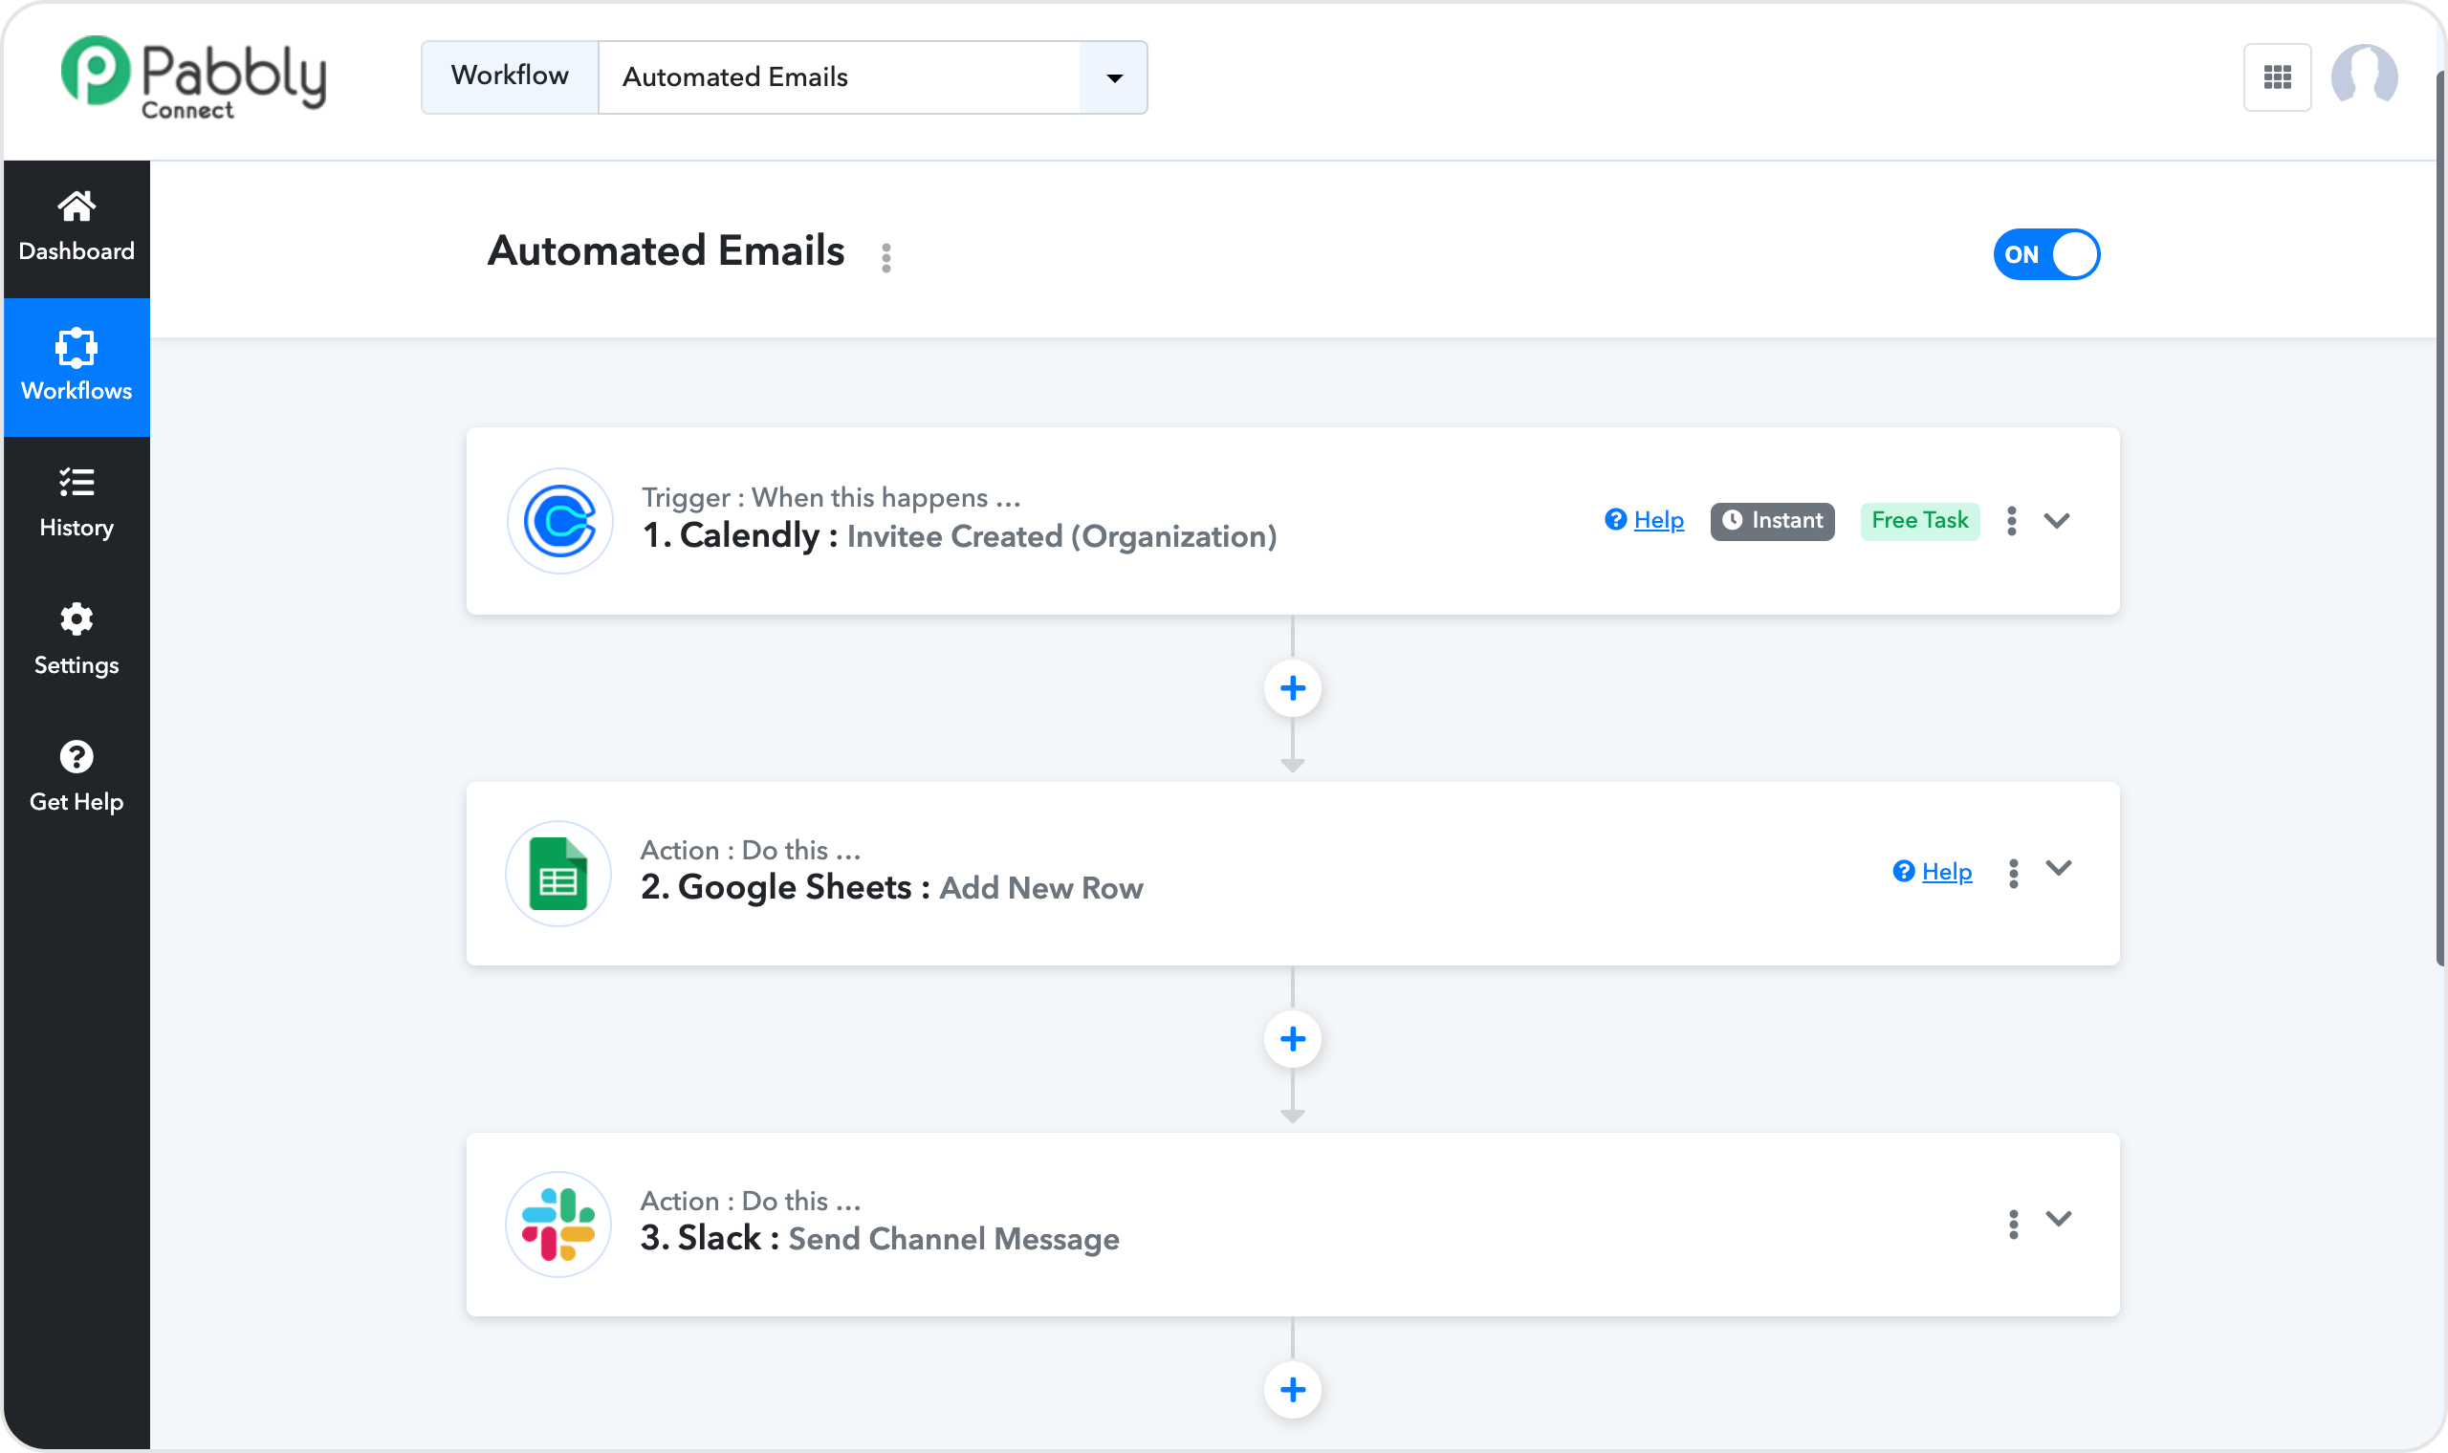Go to Dashboard in sidebar

point(76,228)
